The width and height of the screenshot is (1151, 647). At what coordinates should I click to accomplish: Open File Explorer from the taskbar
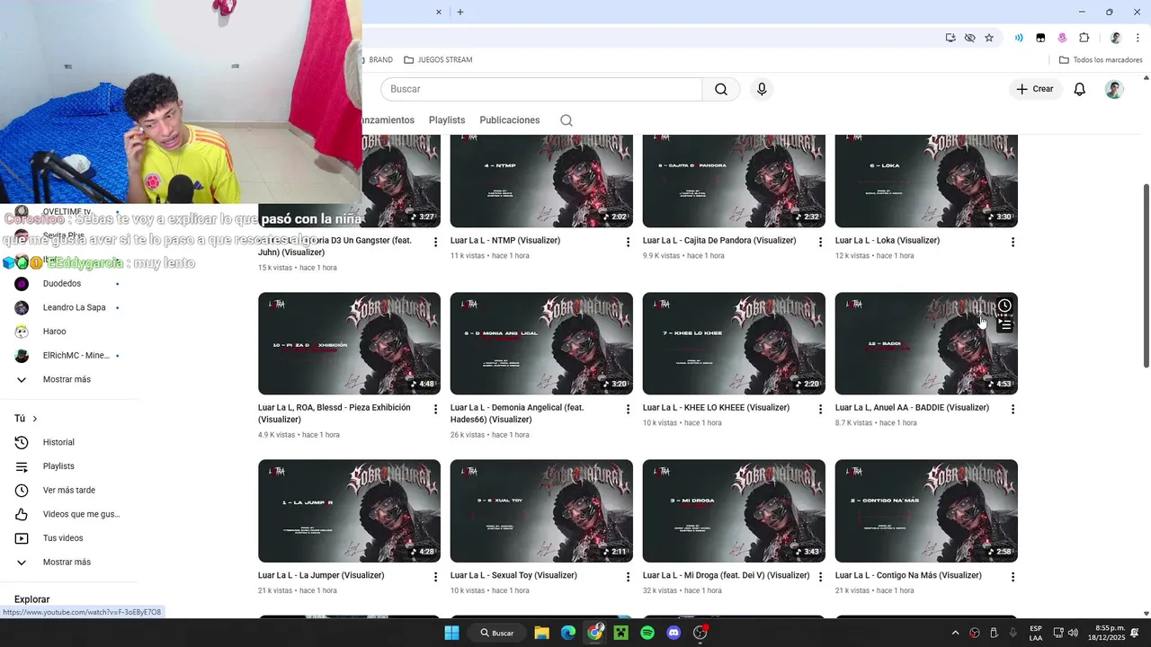[x=541, y=633]
